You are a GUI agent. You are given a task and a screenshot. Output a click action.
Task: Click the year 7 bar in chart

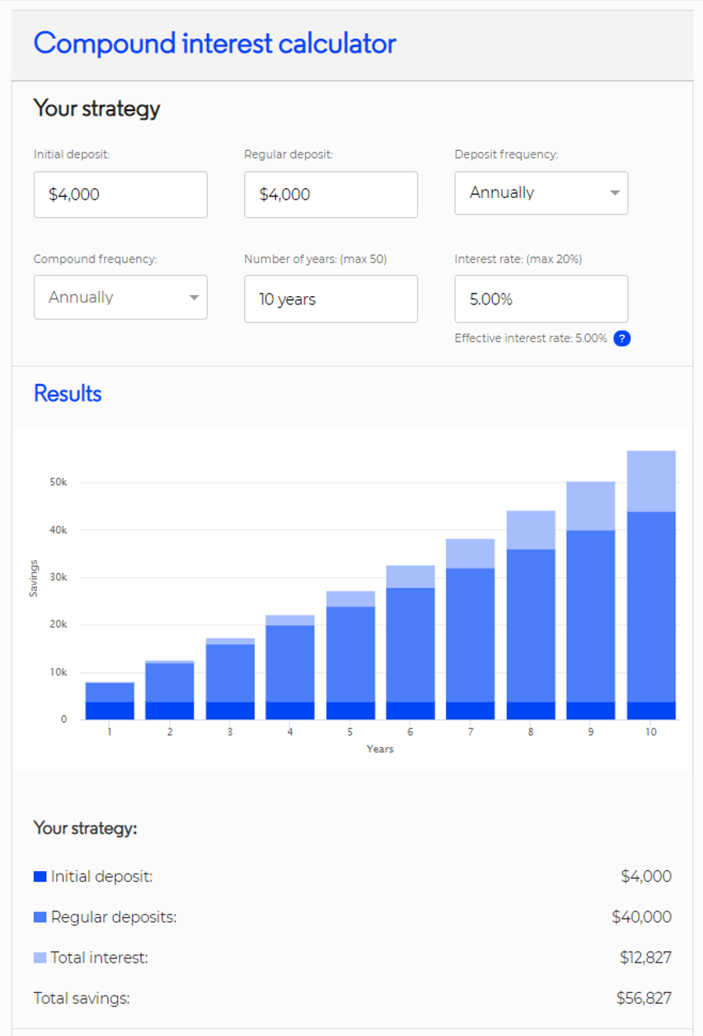coord(471,629)
